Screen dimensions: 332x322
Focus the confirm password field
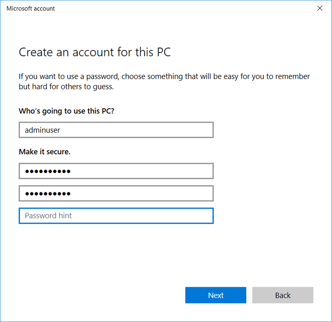tap(116, 193)
